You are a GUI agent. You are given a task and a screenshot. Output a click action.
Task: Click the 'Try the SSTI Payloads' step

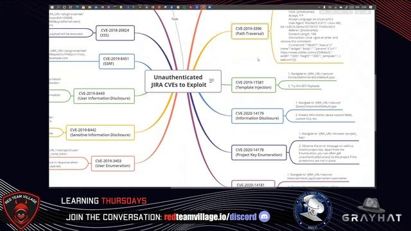tap(304, 86)
